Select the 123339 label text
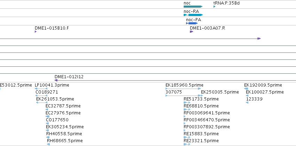The height and width of the screenshot is (146, 296). coord(254,99)
